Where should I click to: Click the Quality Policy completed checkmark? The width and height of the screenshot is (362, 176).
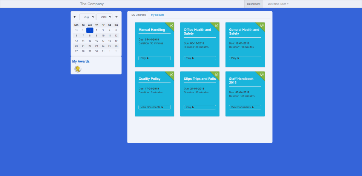click(171, 74)
